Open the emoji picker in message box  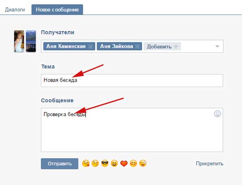217,114
